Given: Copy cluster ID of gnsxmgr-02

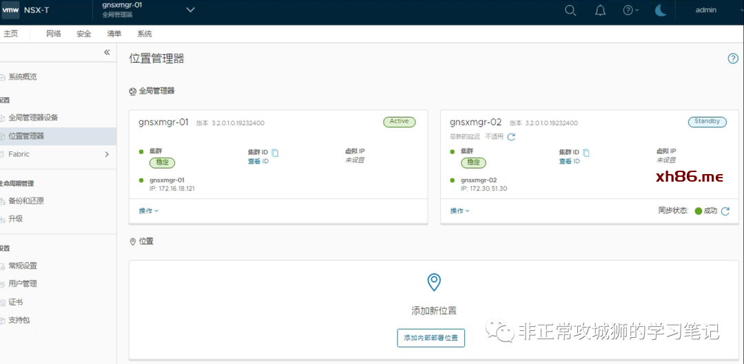Looking at the screenshot, I should (586, 153).
